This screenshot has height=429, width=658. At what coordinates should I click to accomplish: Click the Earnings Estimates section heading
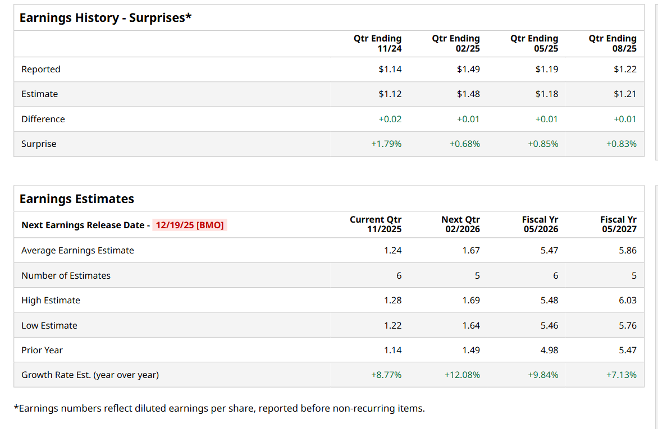(77, 199)
